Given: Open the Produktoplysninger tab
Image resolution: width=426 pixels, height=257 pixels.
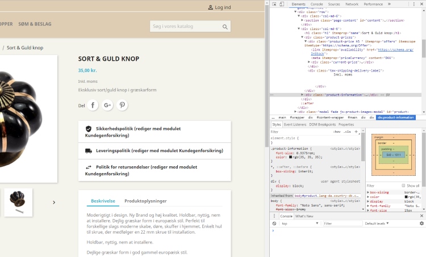Looking at the screenshot, I should (x=145, y=201).
